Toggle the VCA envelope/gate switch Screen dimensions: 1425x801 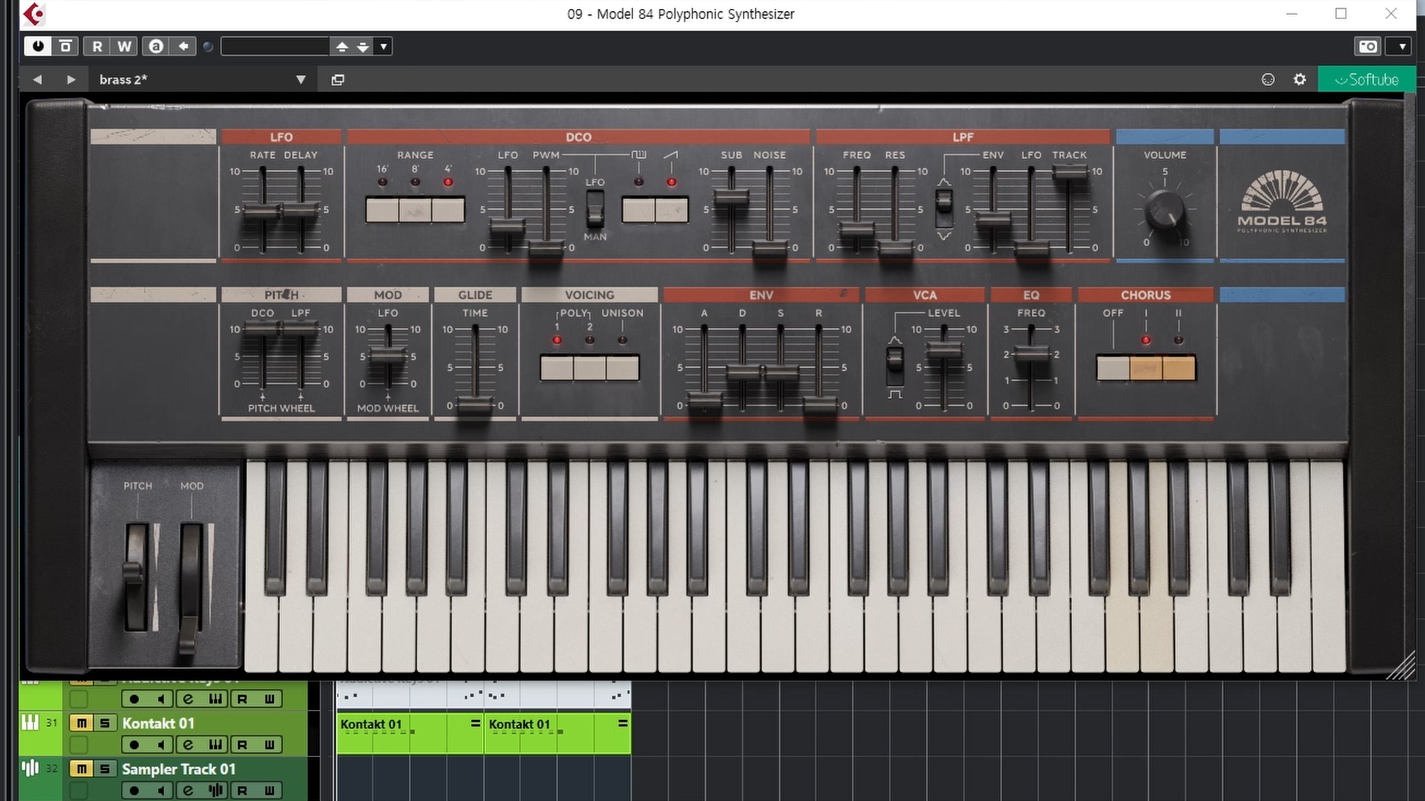(895, 366)
